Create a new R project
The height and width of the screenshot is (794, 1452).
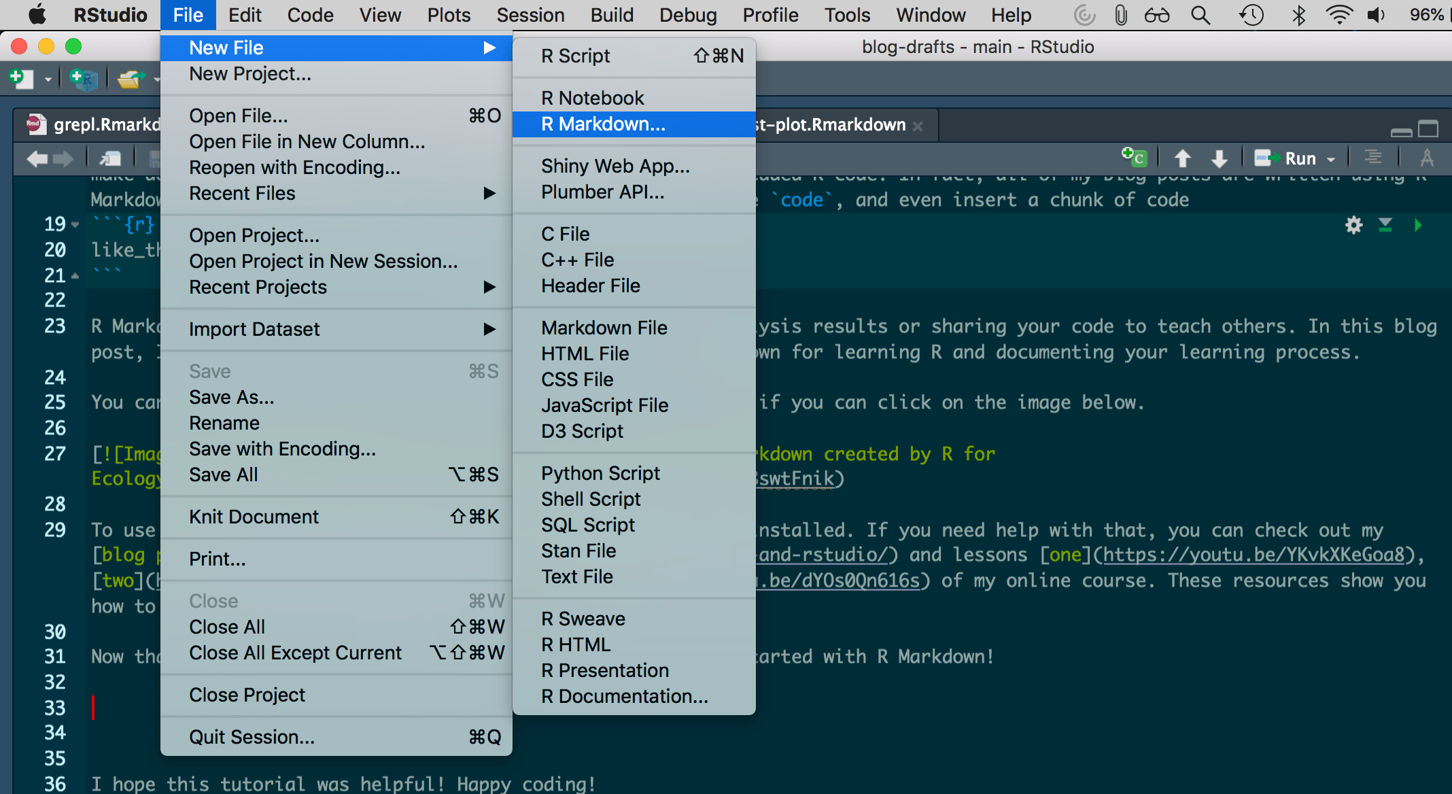[x=84, y=78]
